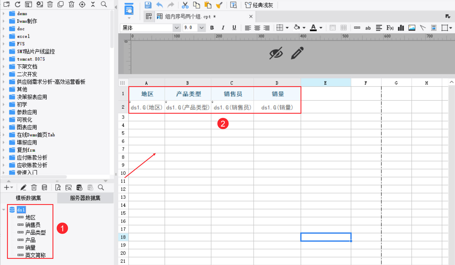Click the pencil edit icon in parameter pane
The width and height of the screenshot is (455, 265).
pos(297,53)
